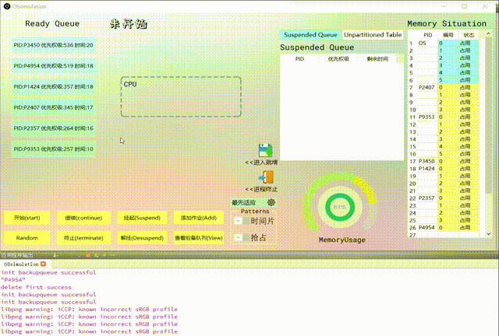Click the green run icon in output toolbar

coord(96,255)
